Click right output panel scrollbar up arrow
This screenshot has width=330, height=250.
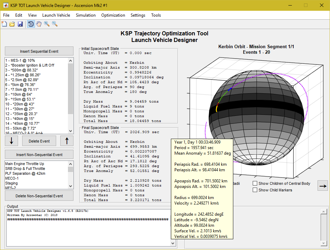(323, 211)
